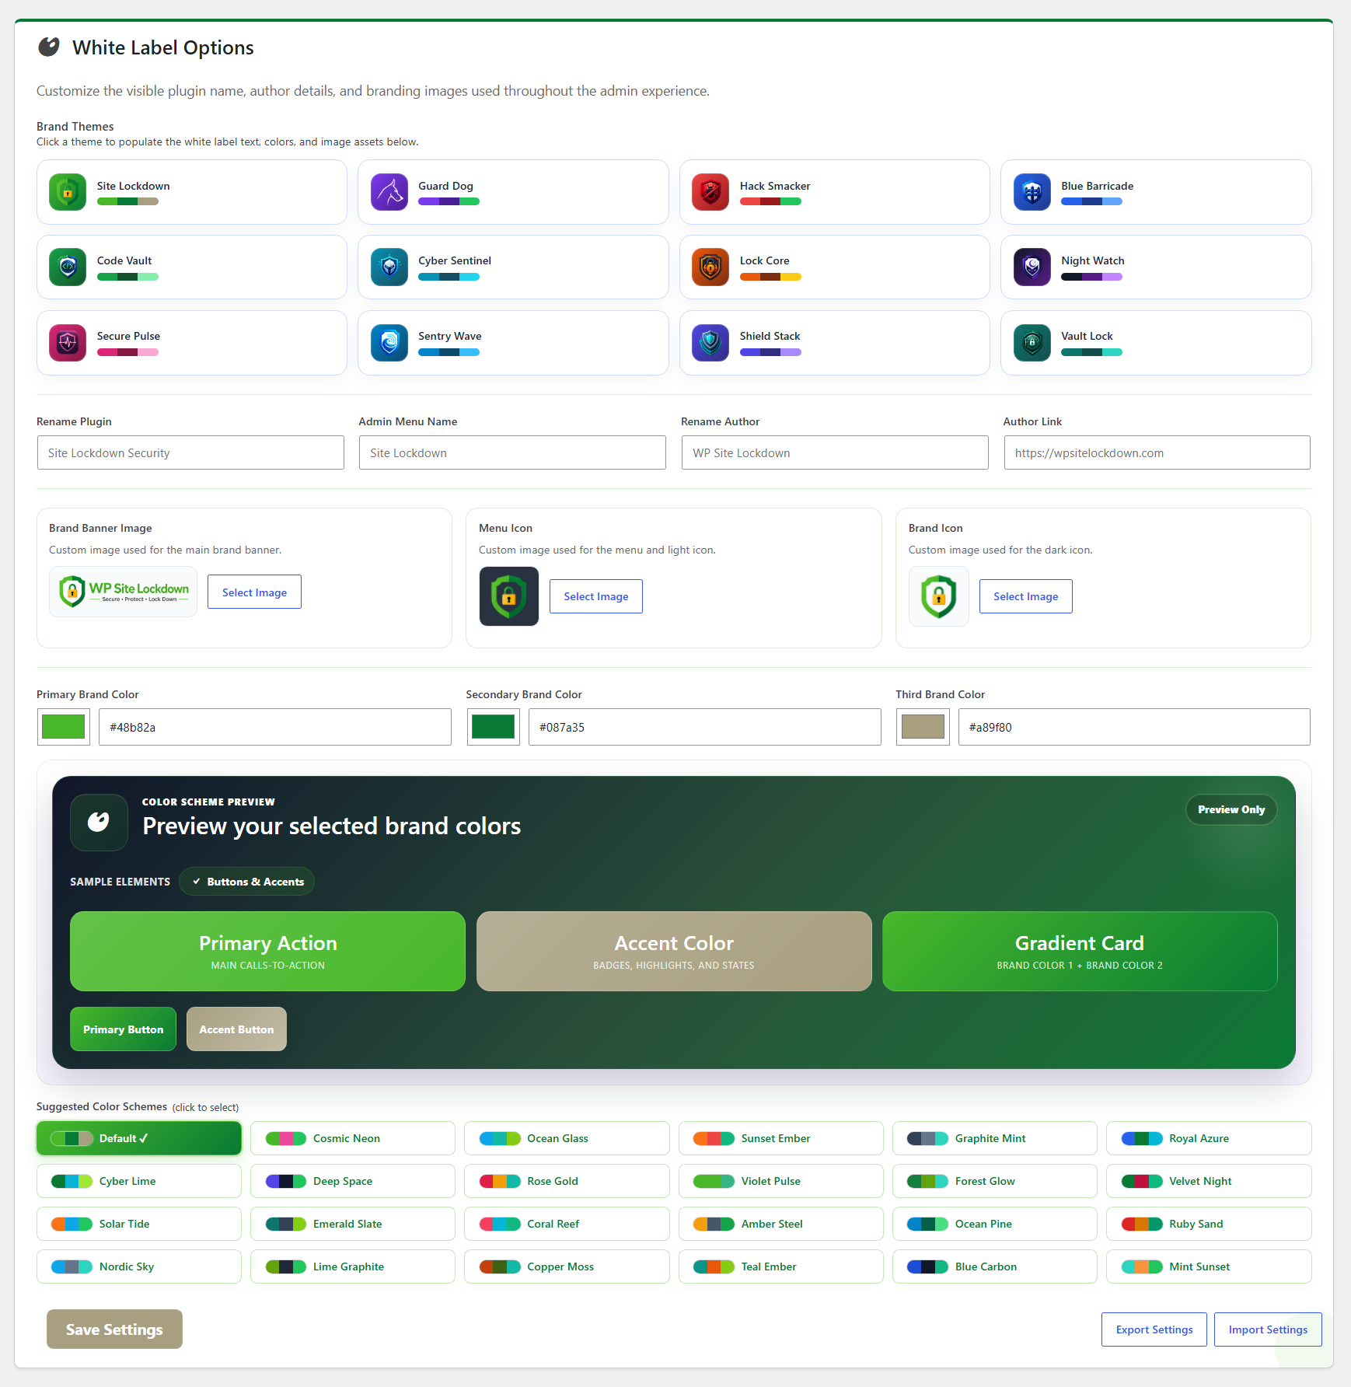Apply the Lime Graphite scheme
This screenshot has height=1387, width=1351.
pos(353,1266)
